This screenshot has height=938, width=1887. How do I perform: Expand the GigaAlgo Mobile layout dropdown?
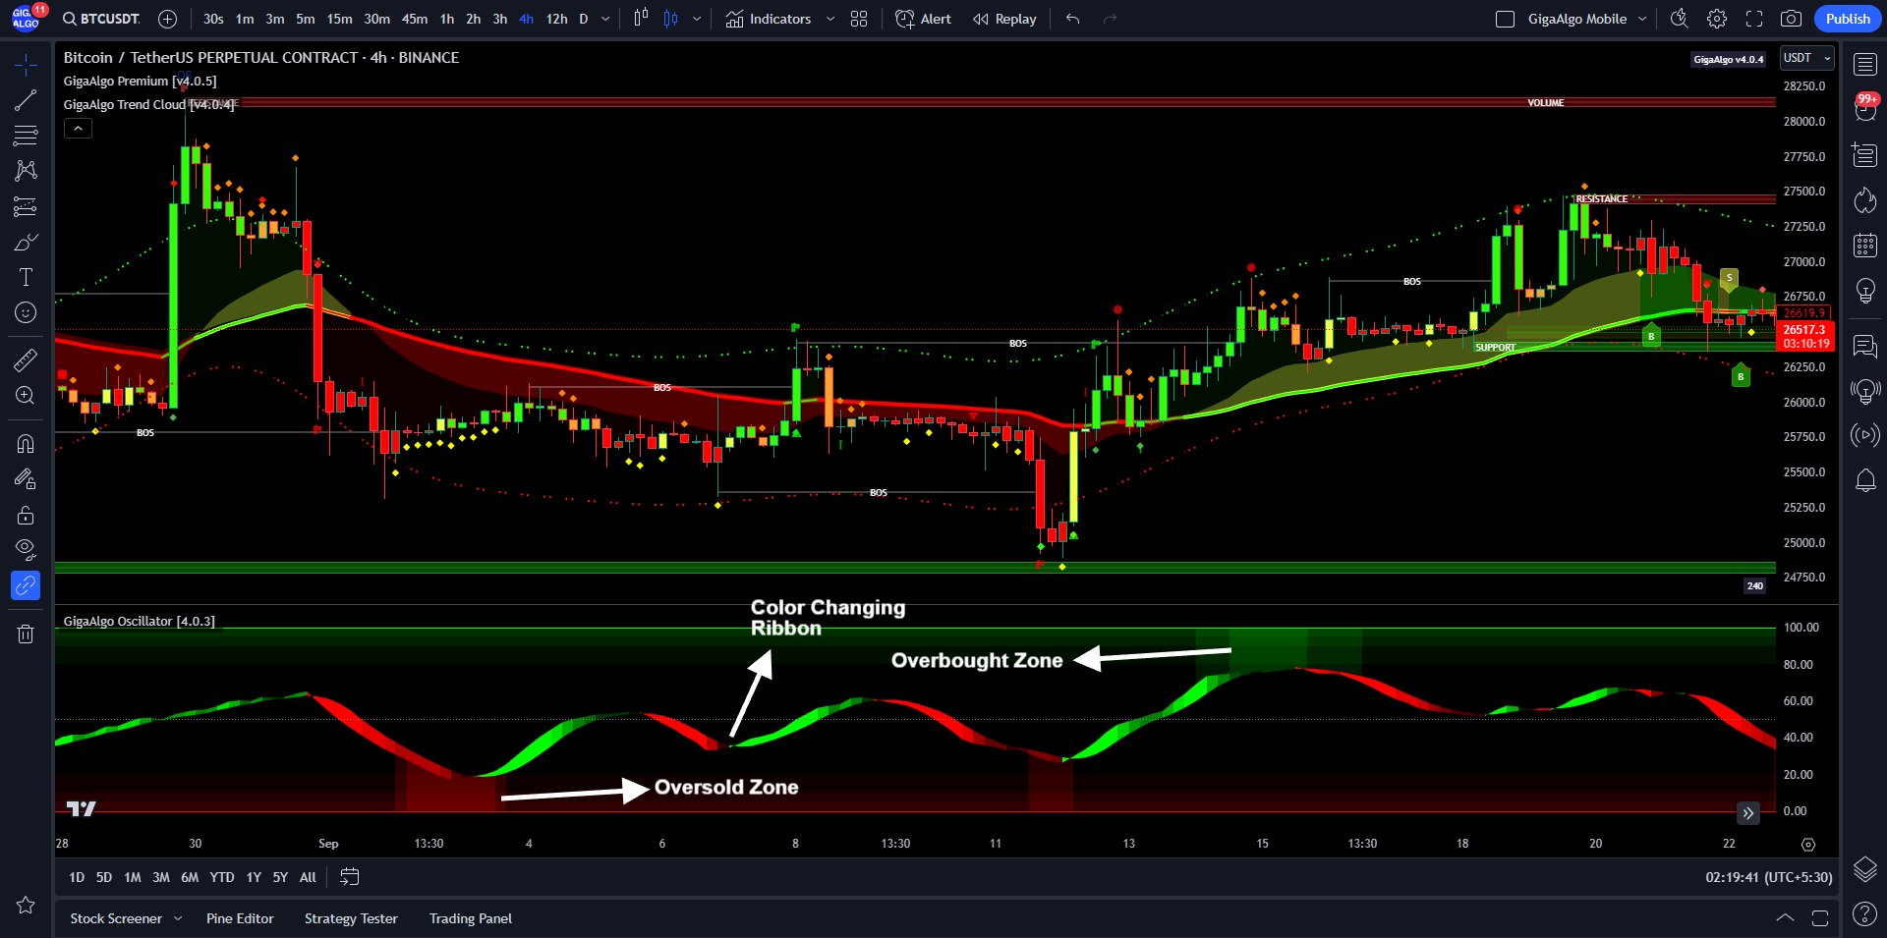click(x=1642, y=19)
